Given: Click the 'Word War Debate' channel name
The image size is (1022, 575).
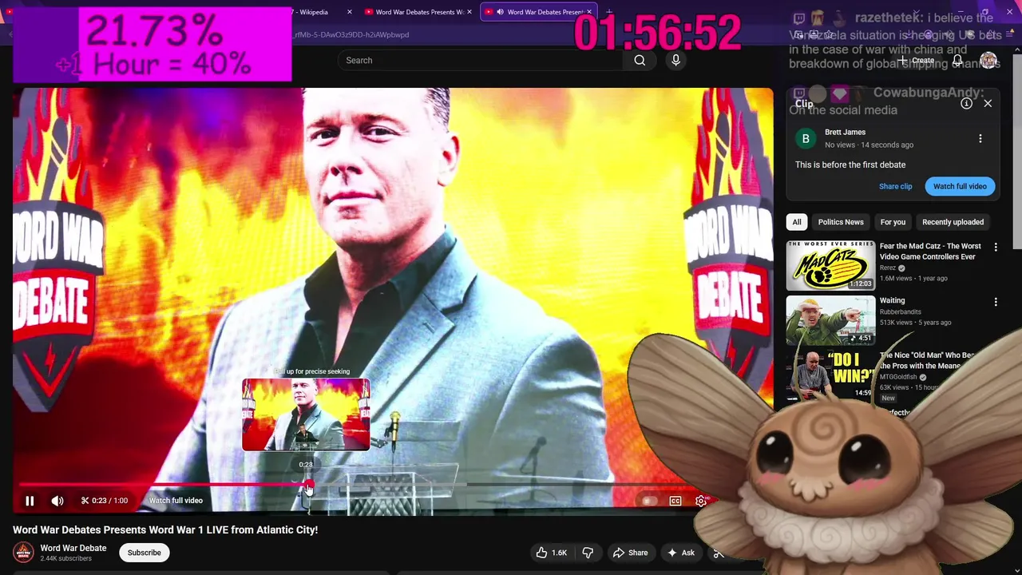Looking at the screenshot, I should click(73, 548).
